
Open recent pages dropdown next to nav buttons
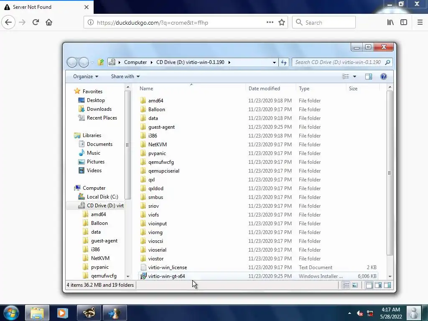(92, 63)
